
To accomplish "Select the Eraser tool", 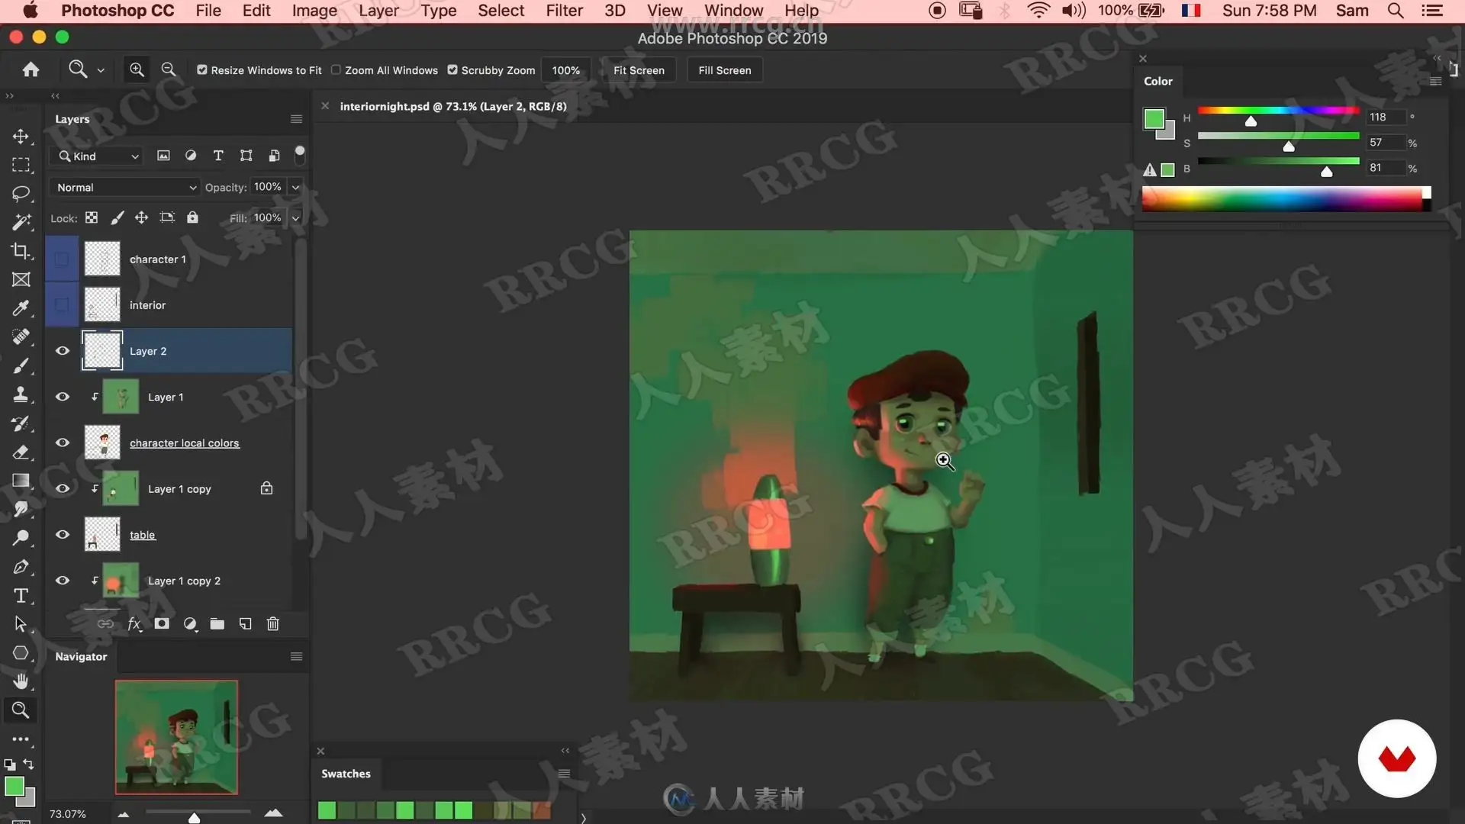I will tap(21, 452).
